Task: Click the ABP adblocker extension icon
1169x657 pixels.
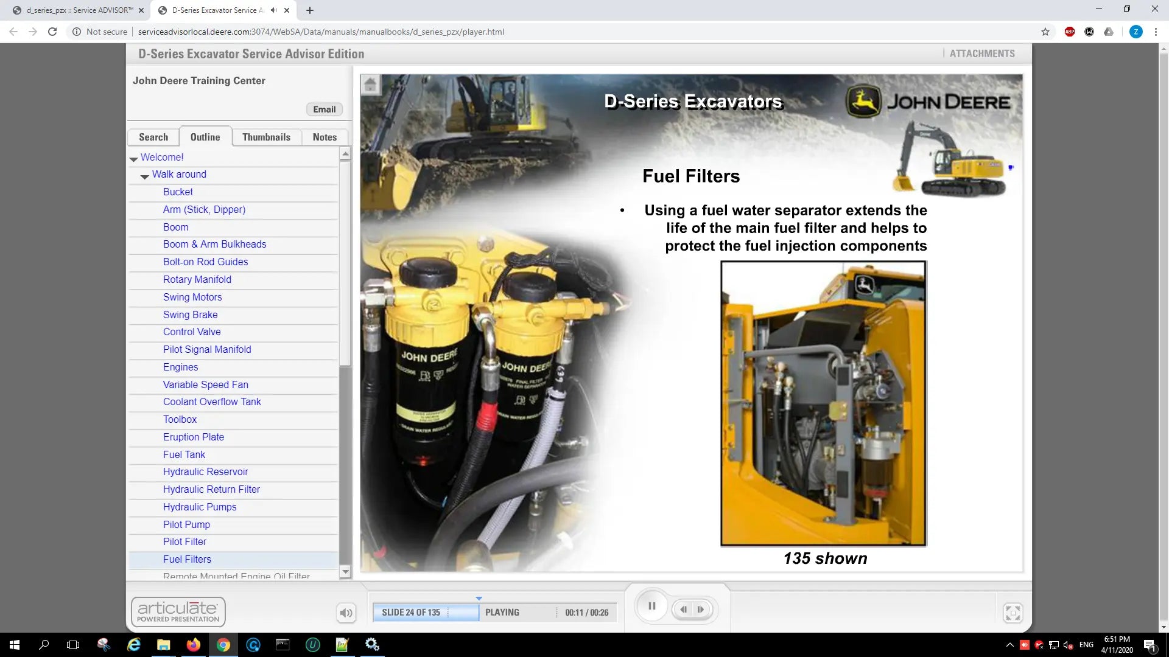Action: click(x=1070, y=32)
